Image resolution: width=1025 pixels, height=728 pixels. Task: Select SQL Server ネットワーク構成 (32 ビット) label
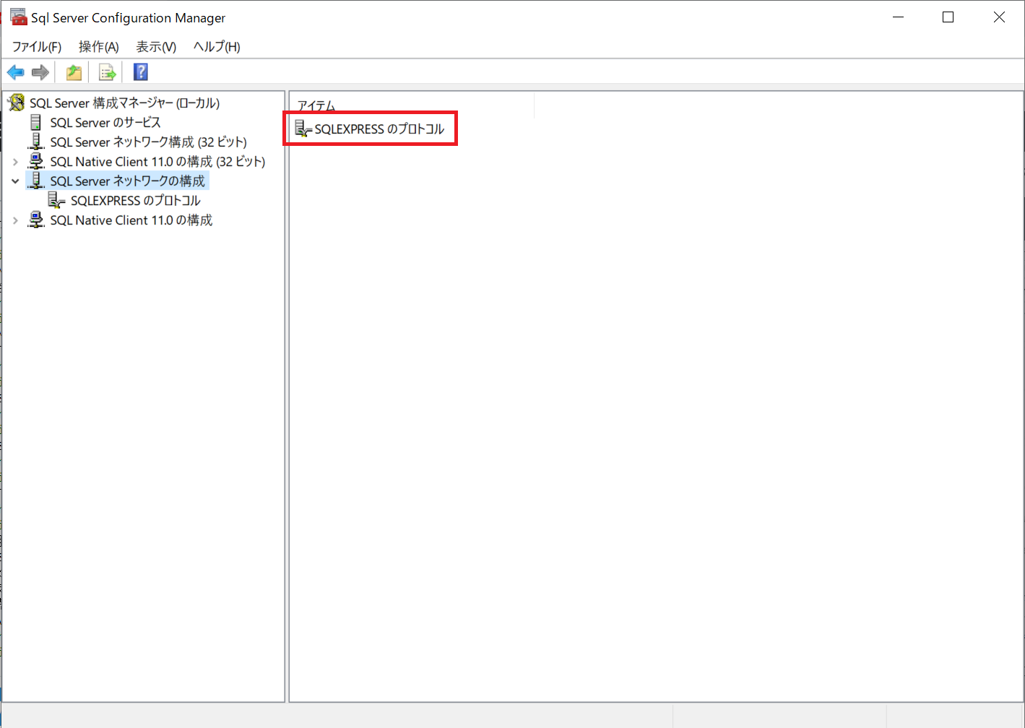tap(148, 142)
